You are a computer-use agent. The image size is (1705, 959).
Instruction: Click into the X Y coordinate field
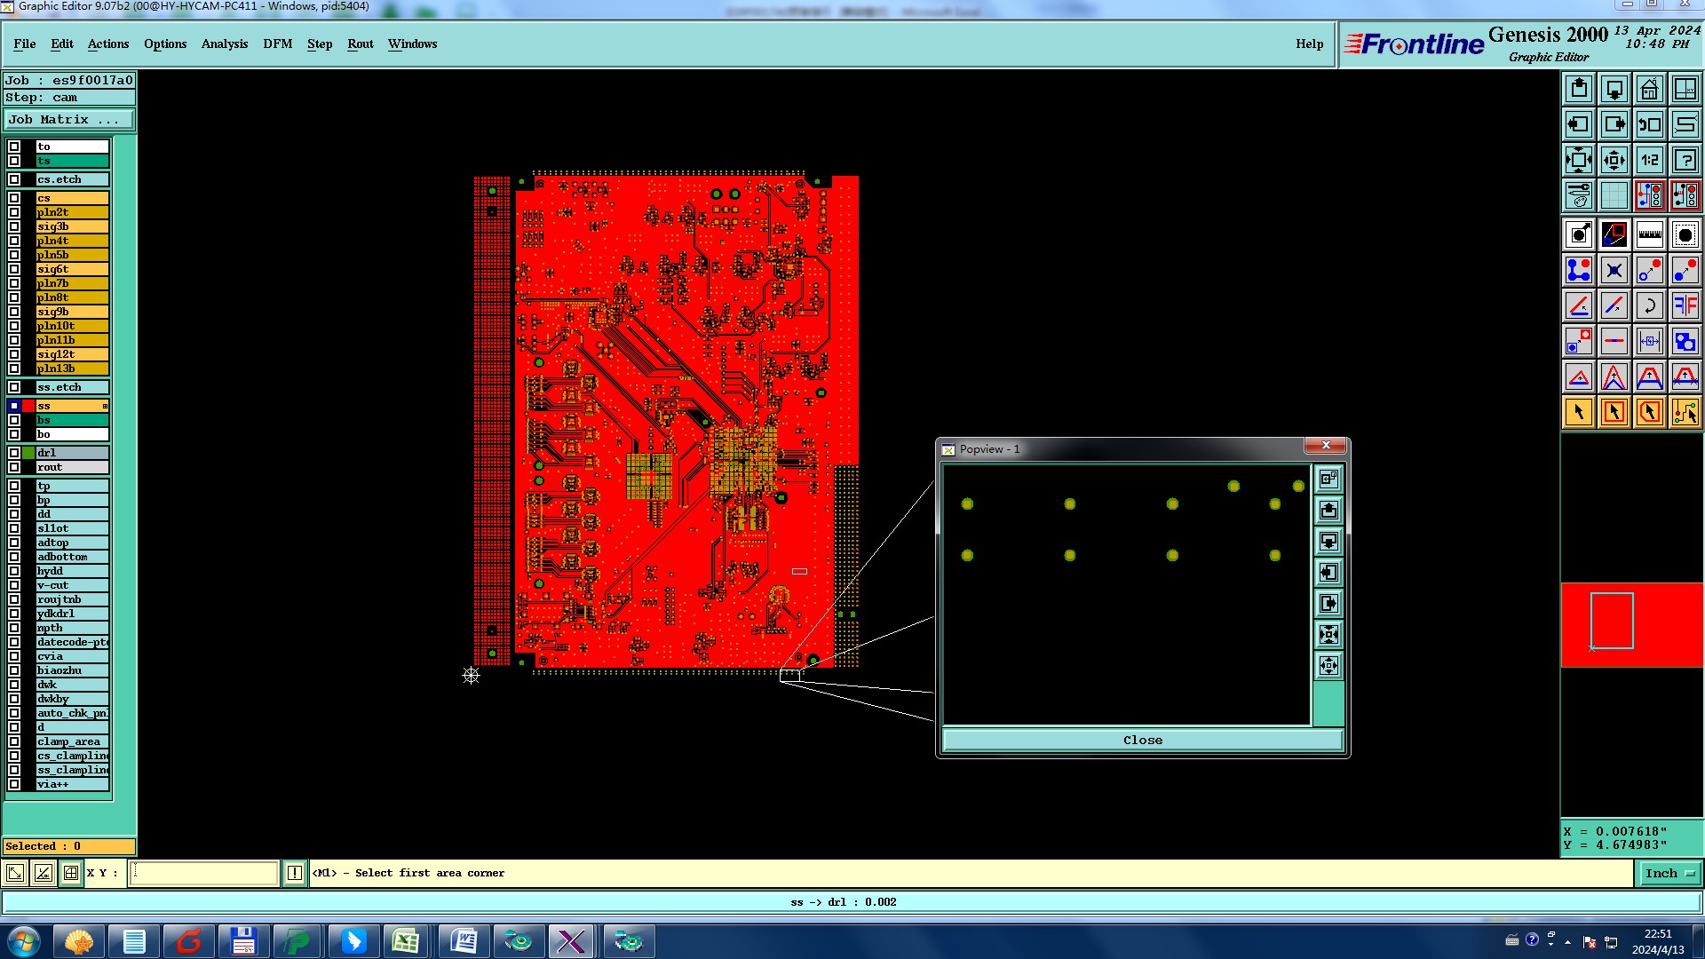pyautogui.click(x=203, y=874)
